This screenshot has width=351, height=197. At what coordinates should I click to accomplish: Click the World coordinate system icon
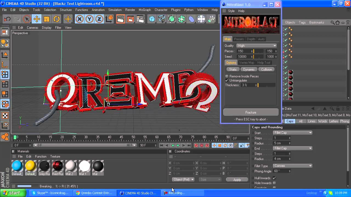point(109,19)
